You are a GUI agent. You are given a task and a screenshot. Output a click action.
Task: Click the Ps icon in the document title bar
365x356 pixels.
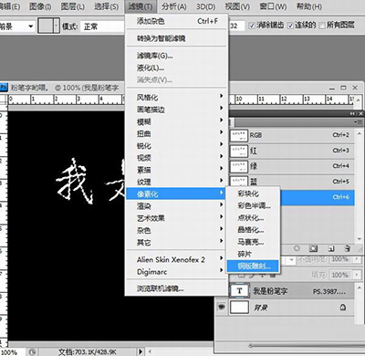pos(4,88)
